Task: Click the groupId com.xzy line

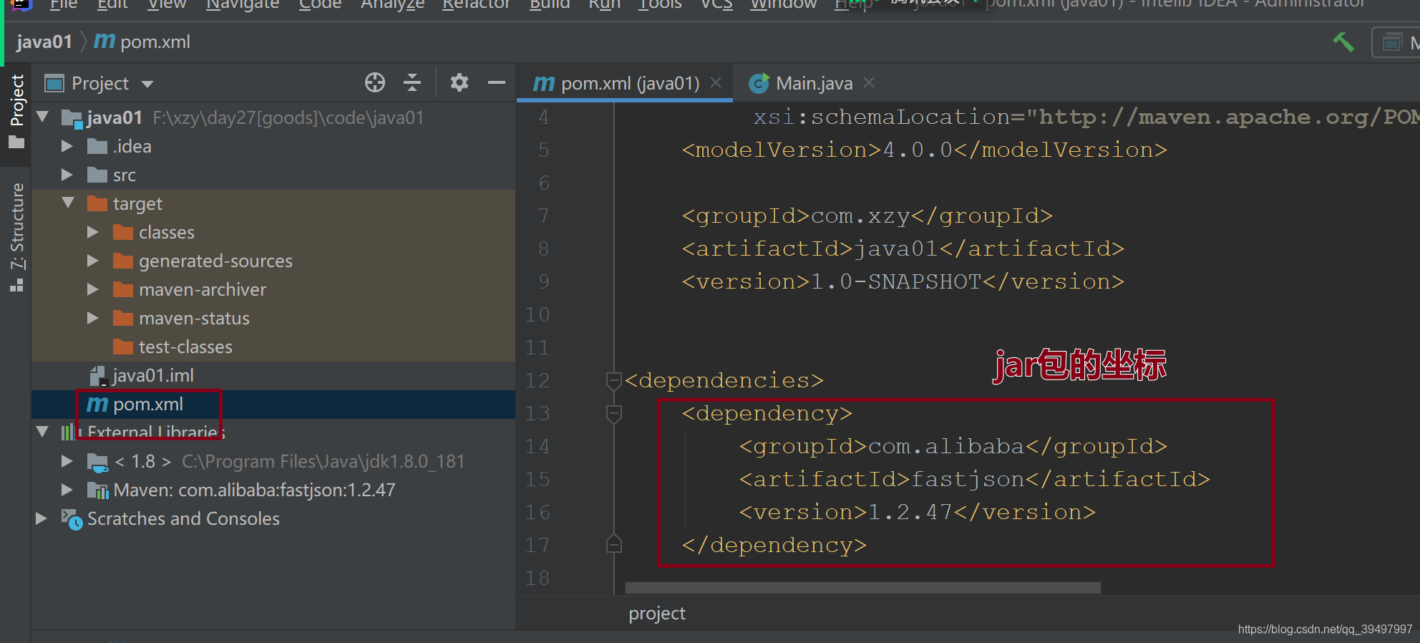Action: click(x=867, y=216)
